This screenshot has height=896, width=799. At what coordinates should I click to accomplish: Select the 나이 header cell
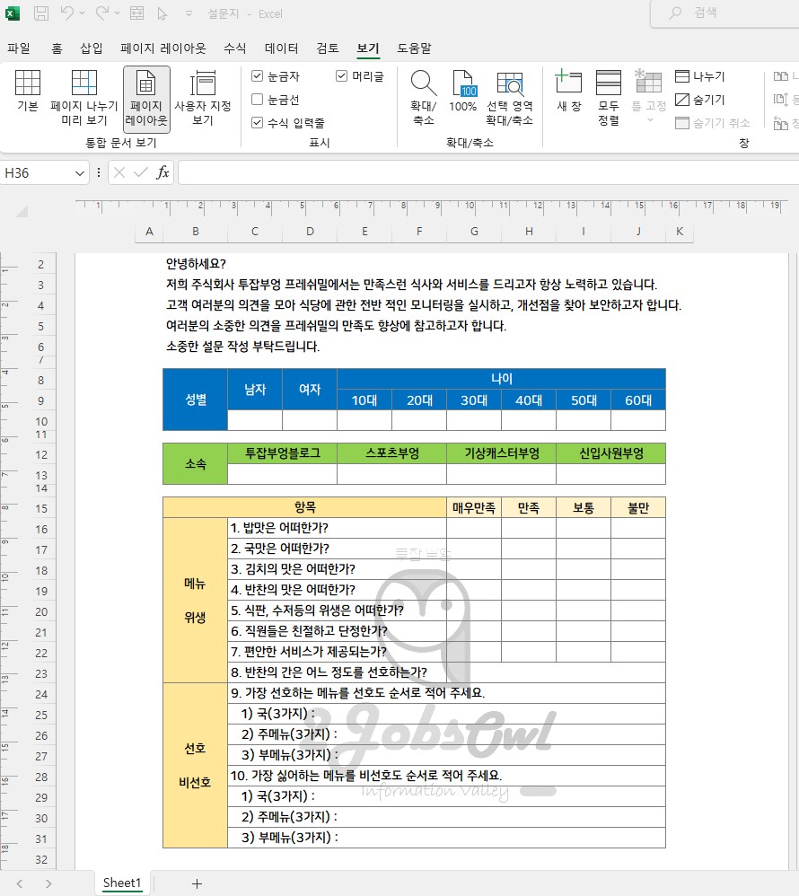point(501,379)
